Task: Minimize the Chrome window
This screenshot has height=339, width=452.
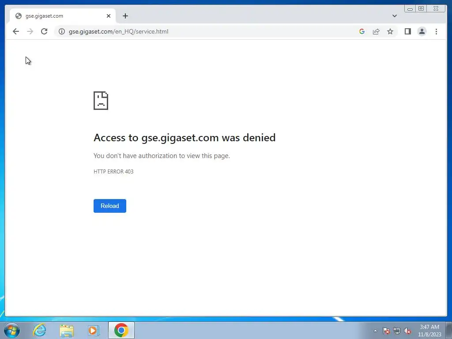Action: (410, 8)
